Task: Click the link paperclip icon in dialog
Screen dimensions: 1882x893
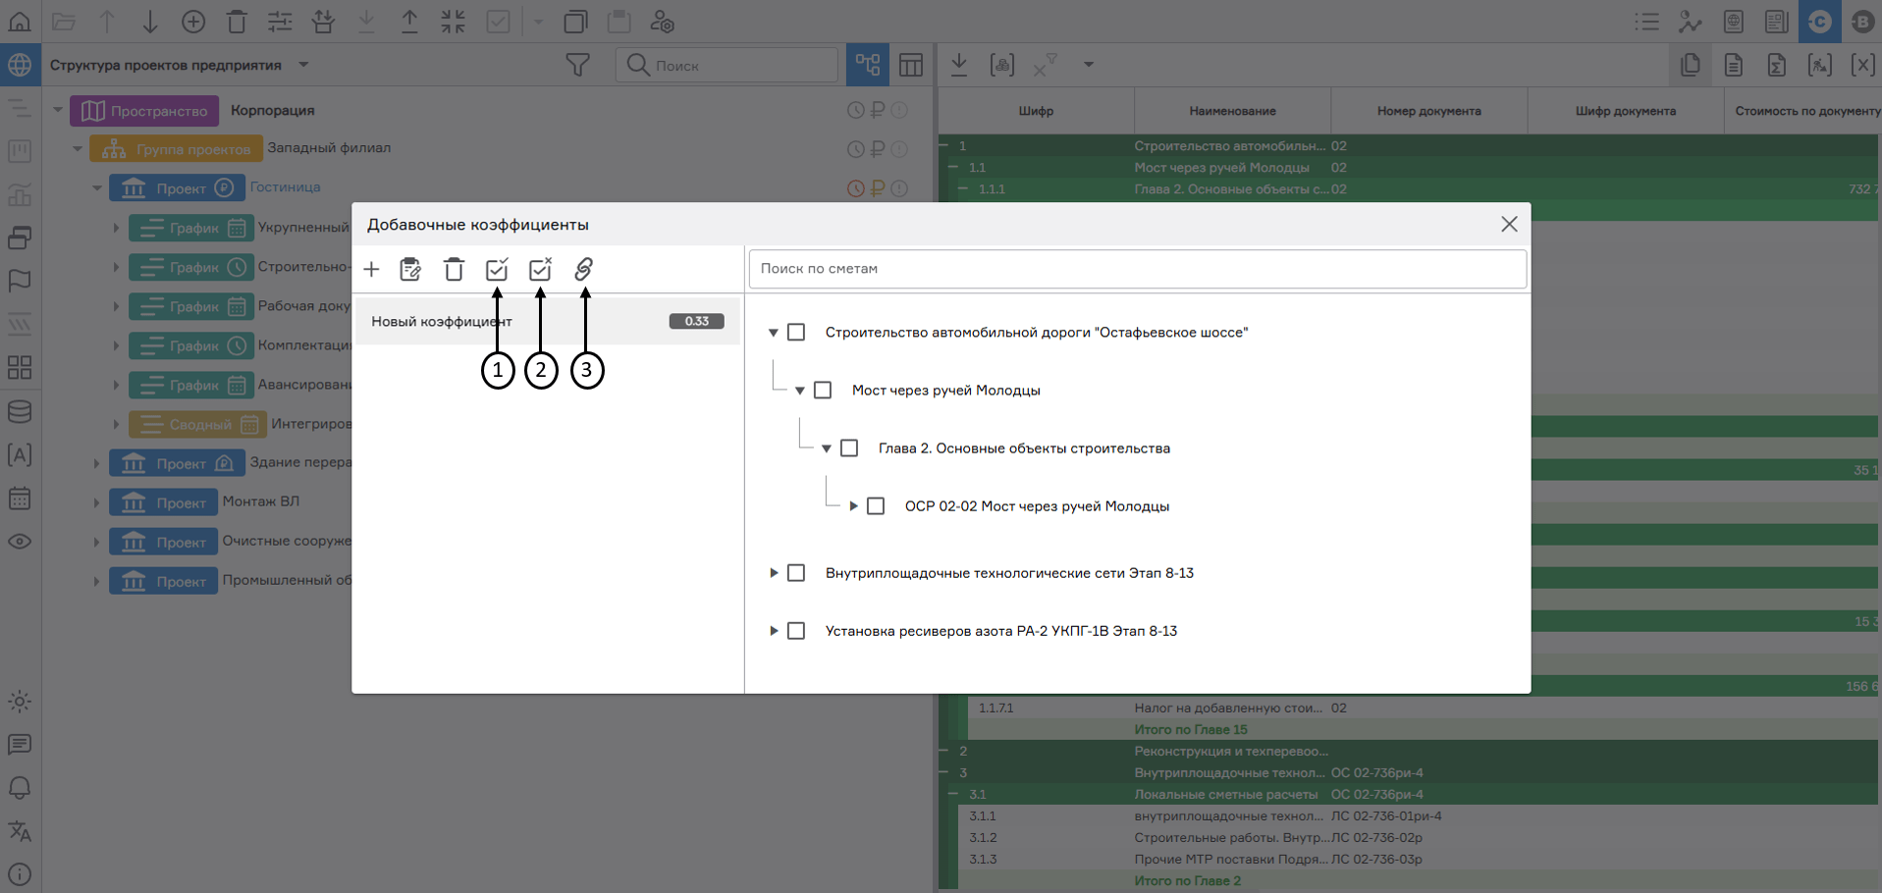Action: point(584,269)
